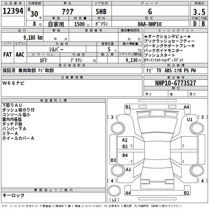
Task: Click 車両取説 in the later-shipped parts row
Action: coord(27,71)
